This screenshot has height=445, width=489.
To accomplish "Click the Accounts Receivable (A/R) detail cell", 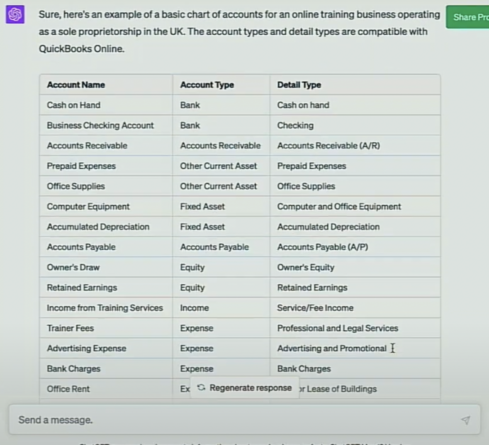I will (328, 146).
